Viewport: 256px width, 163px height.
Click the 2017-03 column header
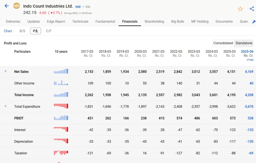[87, 54]
